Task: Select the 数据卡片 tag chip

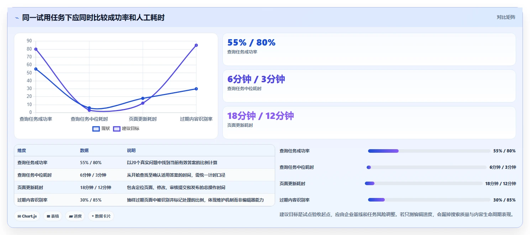Action: pyautogui.click(x=101, y=216)
